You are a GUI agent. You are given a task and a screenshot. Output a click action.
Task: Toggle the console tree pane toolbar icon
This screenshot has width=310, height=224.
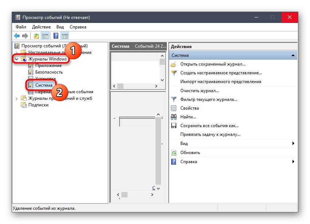[x=45, y=36]
